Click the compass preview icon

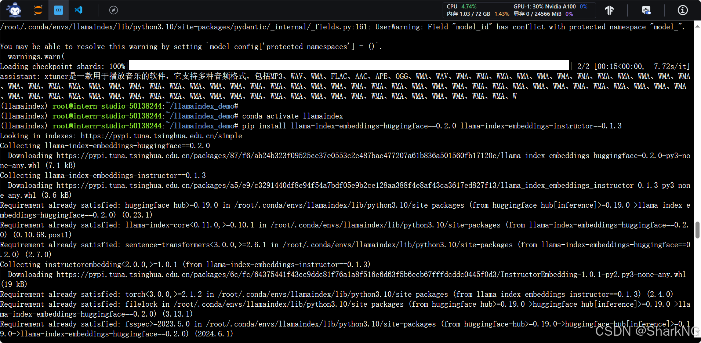pyautogui.click(x=113, y=10)
